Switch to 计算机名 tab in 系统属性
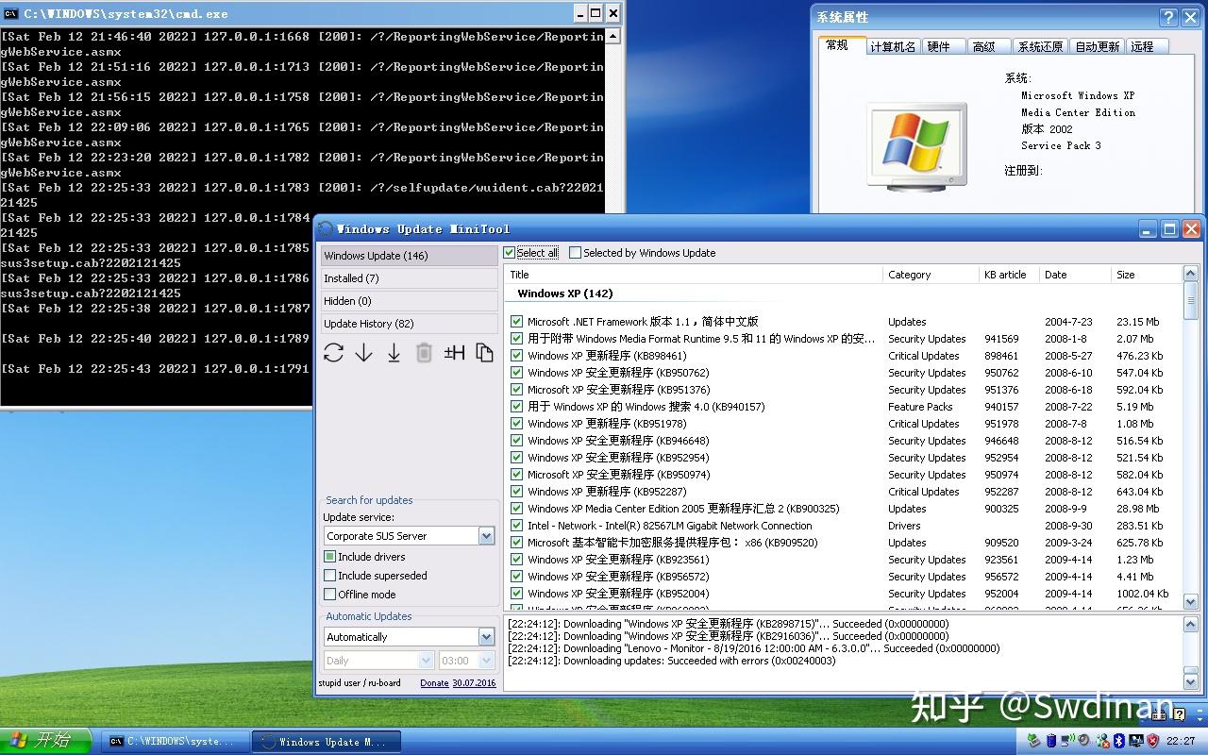Screen dimensions: 1208x755 (x=893, y=46)
